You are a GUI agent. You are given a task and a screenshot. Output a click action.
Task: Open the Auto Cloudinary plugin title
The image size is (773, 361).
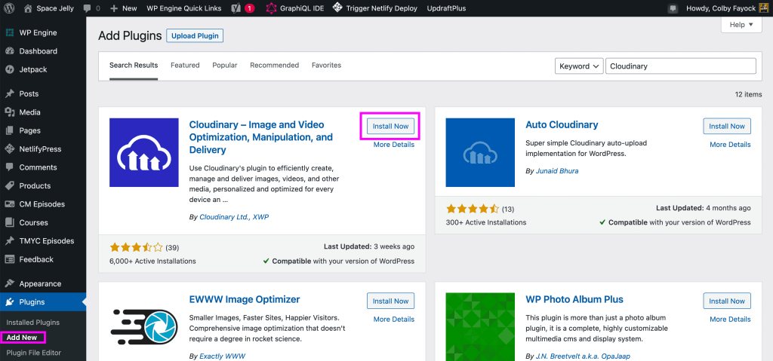pyautogui.click(x=562, y=124)
